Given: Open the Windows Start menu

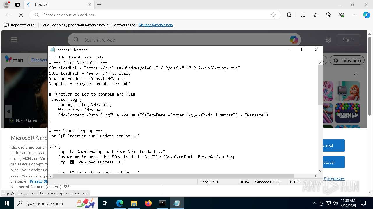Looking at the screenshot, I should pyautogui.click(x=7, y=203).
